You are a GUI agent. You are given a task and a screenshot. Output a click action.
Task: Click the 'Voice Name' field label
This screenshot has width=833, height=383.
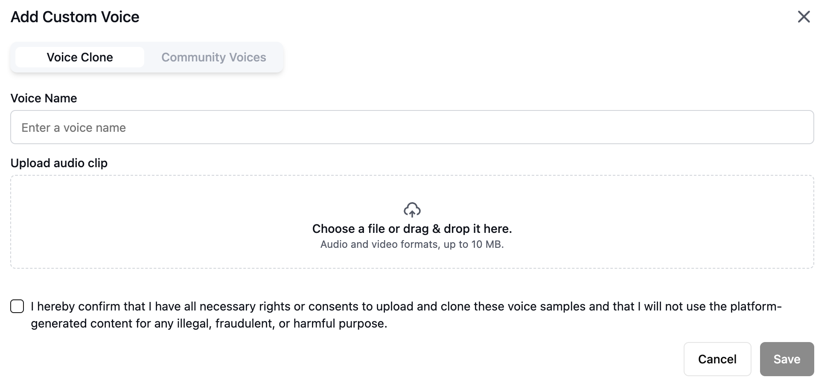44,98
